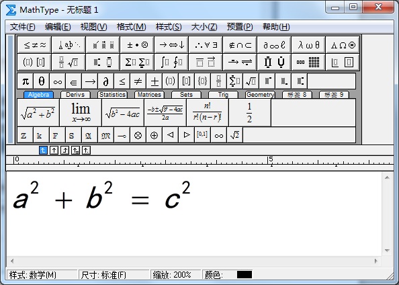
Task: Open the labeled arrow templates palette
Action: click(240, 62)
